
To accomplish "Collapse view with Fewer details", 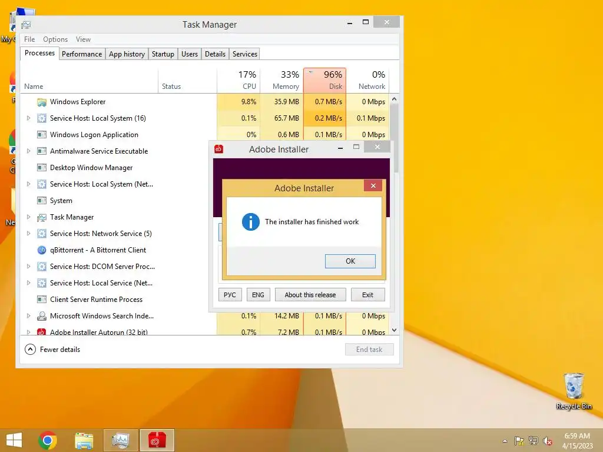I will (x=52, y=350).
